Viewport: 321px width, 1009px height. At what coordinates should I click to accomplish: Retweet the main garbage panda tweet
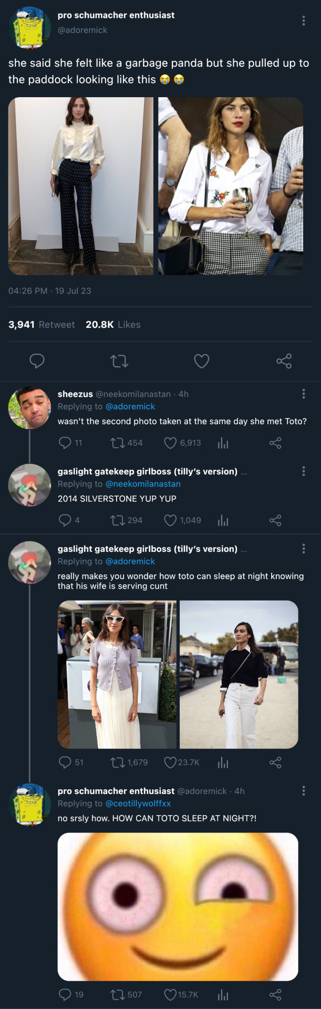[119, 361]
